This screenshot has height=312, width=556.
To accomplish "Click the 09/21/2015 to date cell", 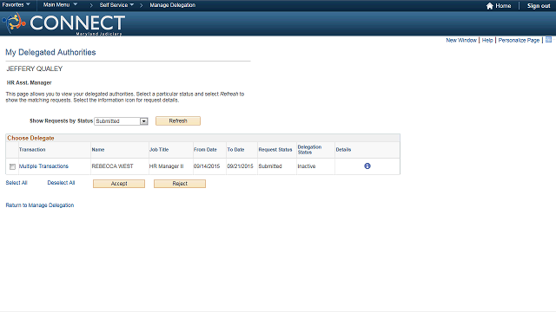I will coord(240,166).
